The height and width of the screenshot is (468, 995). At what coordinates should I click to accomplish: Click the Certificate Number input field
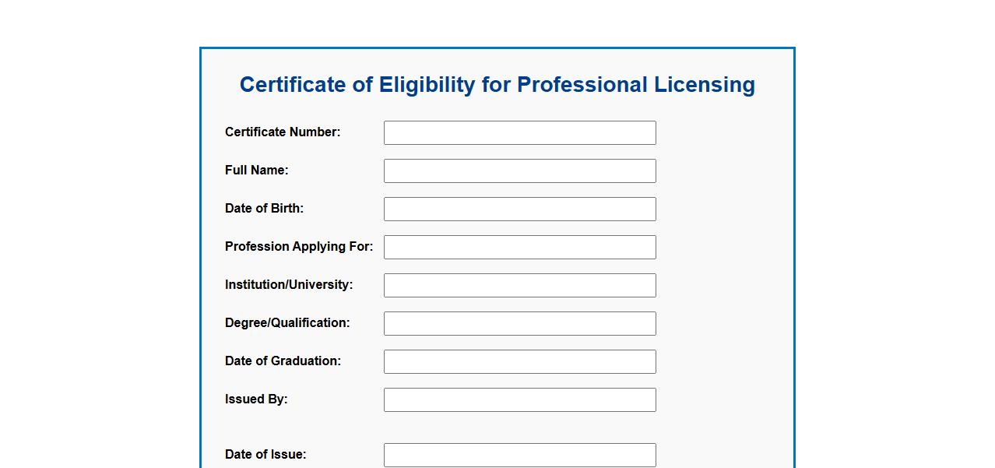point(519,132)
